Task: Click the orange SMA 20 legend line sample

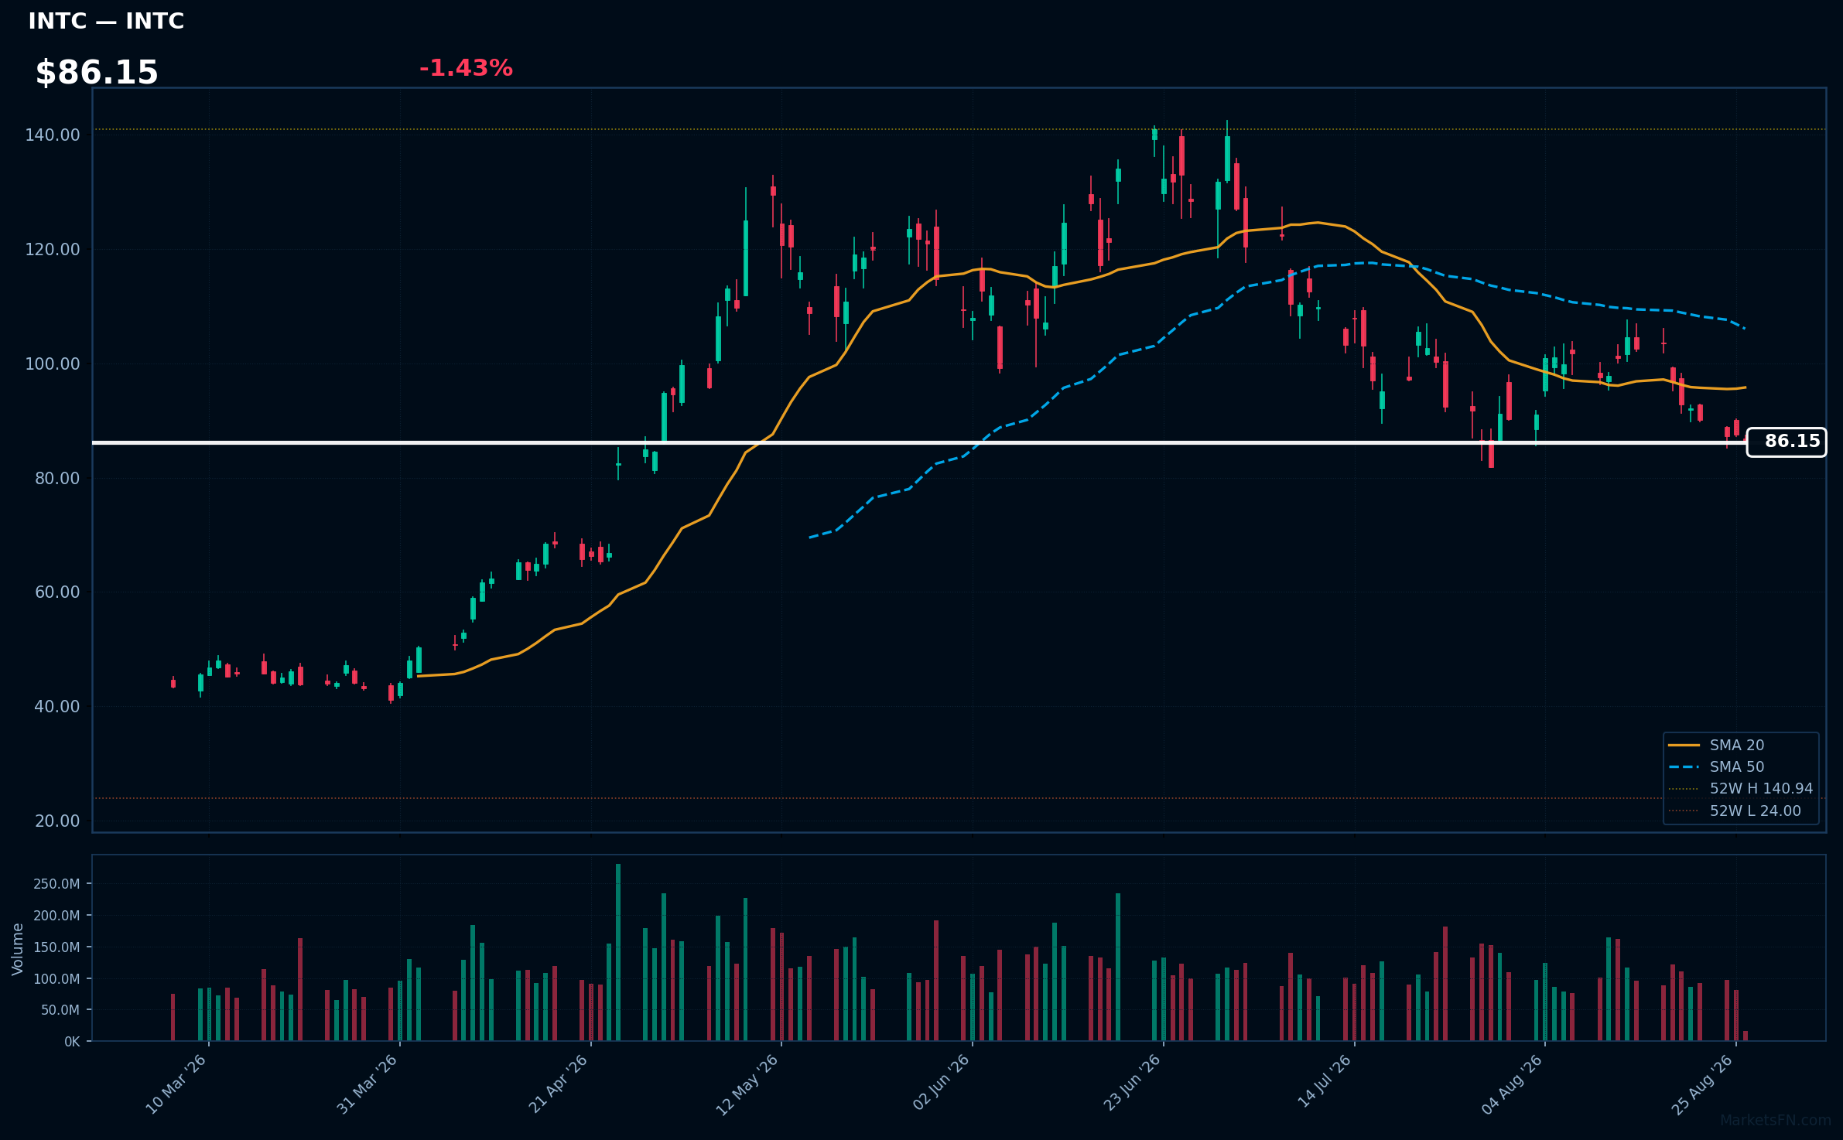Action: [1684, 745]
